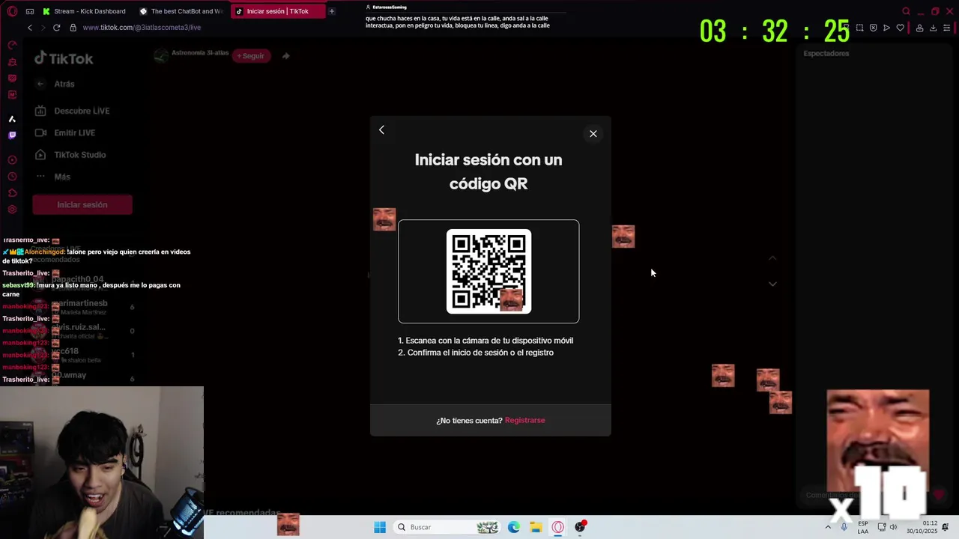Open the Registrarse link
The height and width of the screenshot is (539, 959).
point(525,420)
